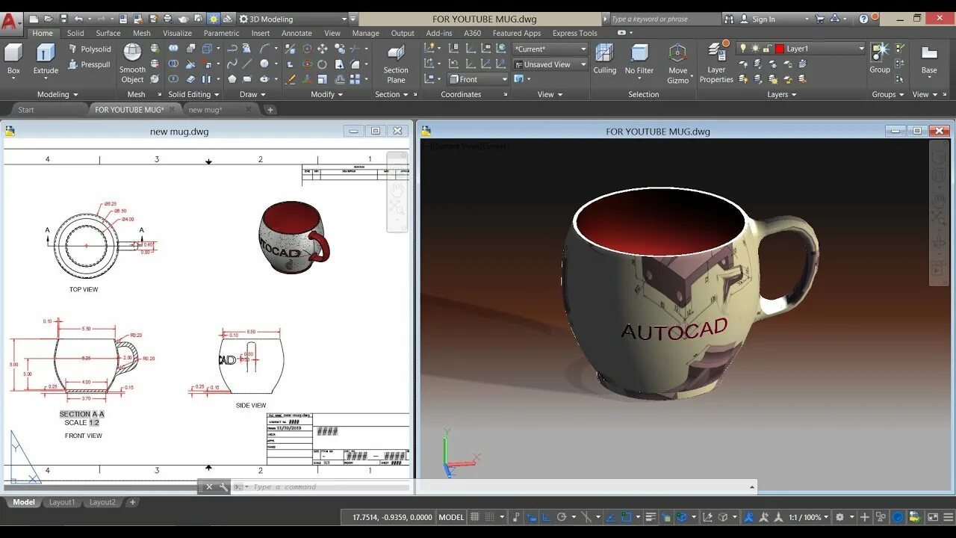Click the plus new drawing tab button

pos(270,110)
